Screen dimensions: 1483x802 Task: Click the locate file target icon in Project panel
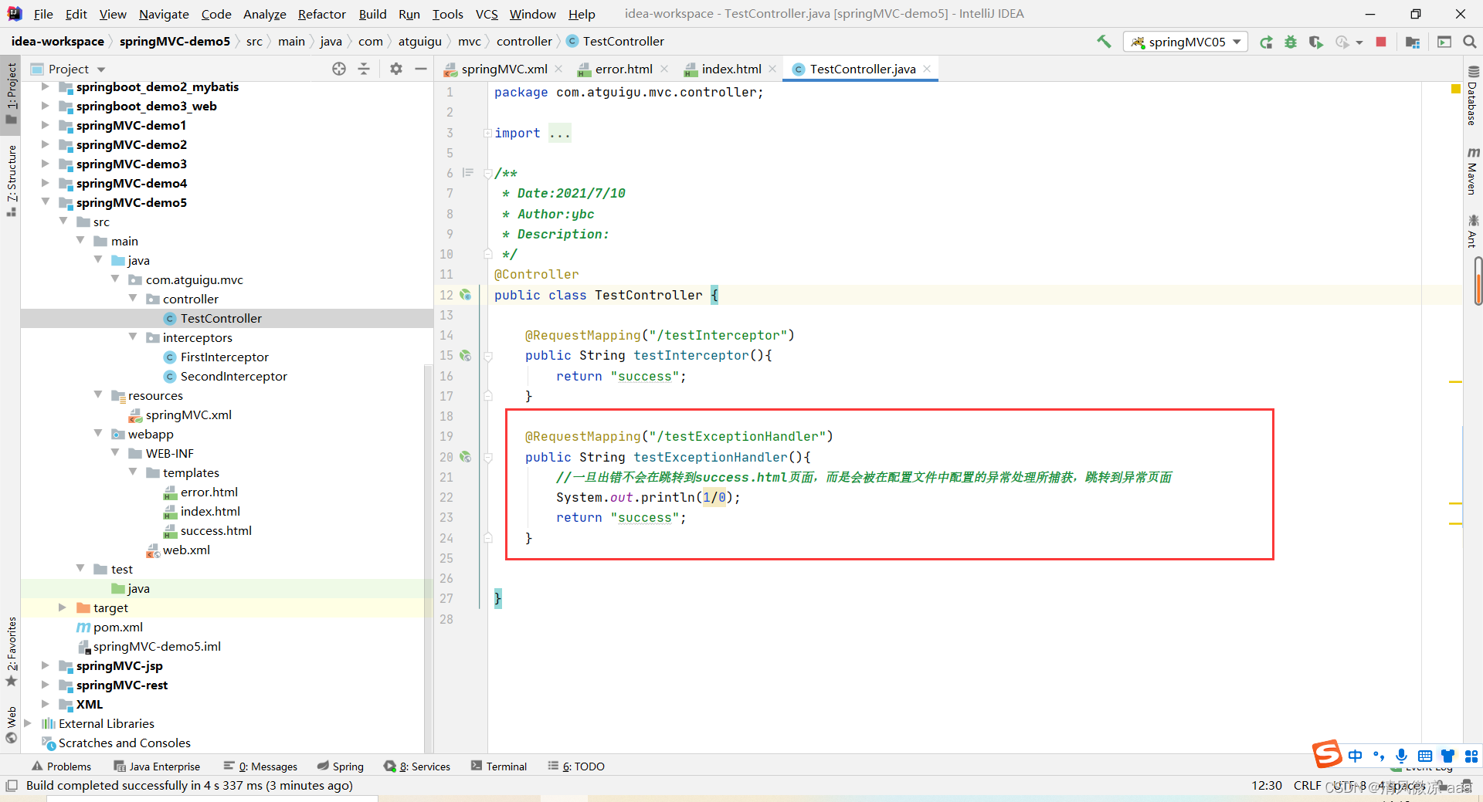tap(339, 69)
